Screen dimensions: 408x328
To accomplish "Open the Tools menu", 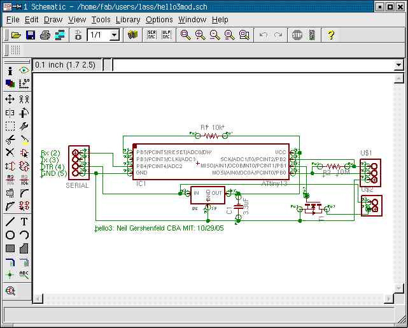I will [101, 20].
